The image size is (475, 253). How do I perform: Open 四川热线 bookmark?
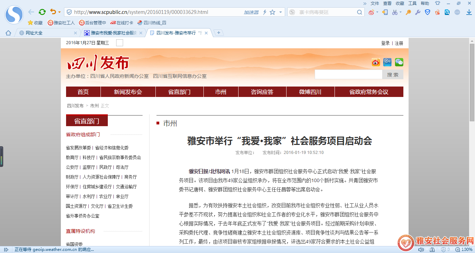152,23
